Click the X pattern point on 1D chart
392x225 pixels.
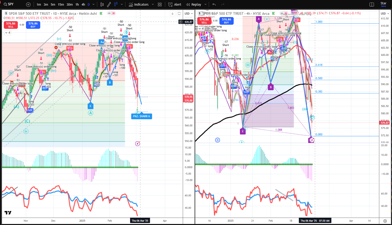pos(90,106)
